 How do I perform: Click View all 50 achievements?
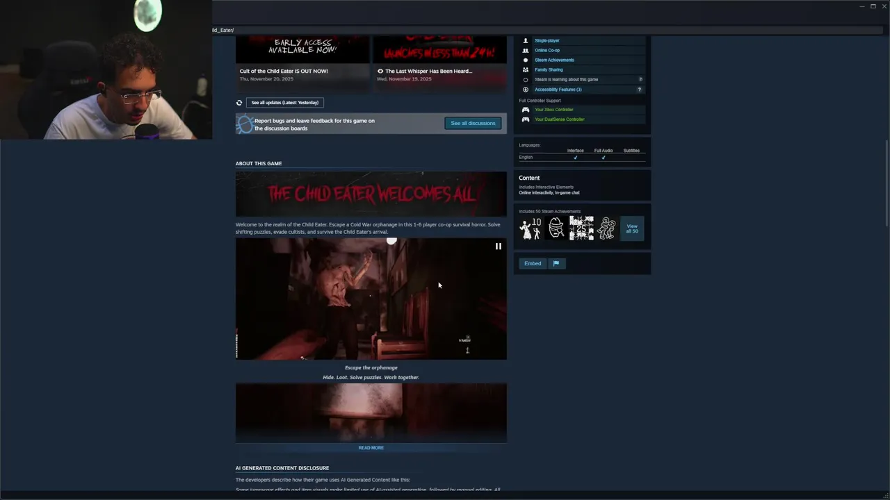click(x=632, y=228)
